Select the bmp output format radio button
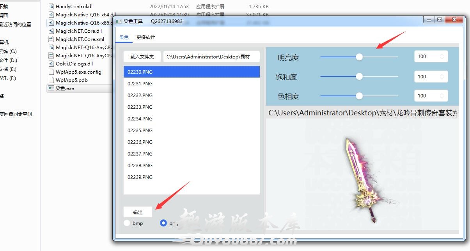 click(x=127, y=223)
